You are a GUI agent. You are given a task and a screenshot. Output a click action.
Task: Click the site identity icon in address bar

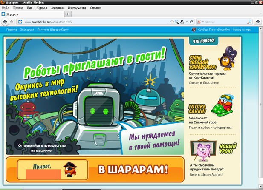coord(20,22)
